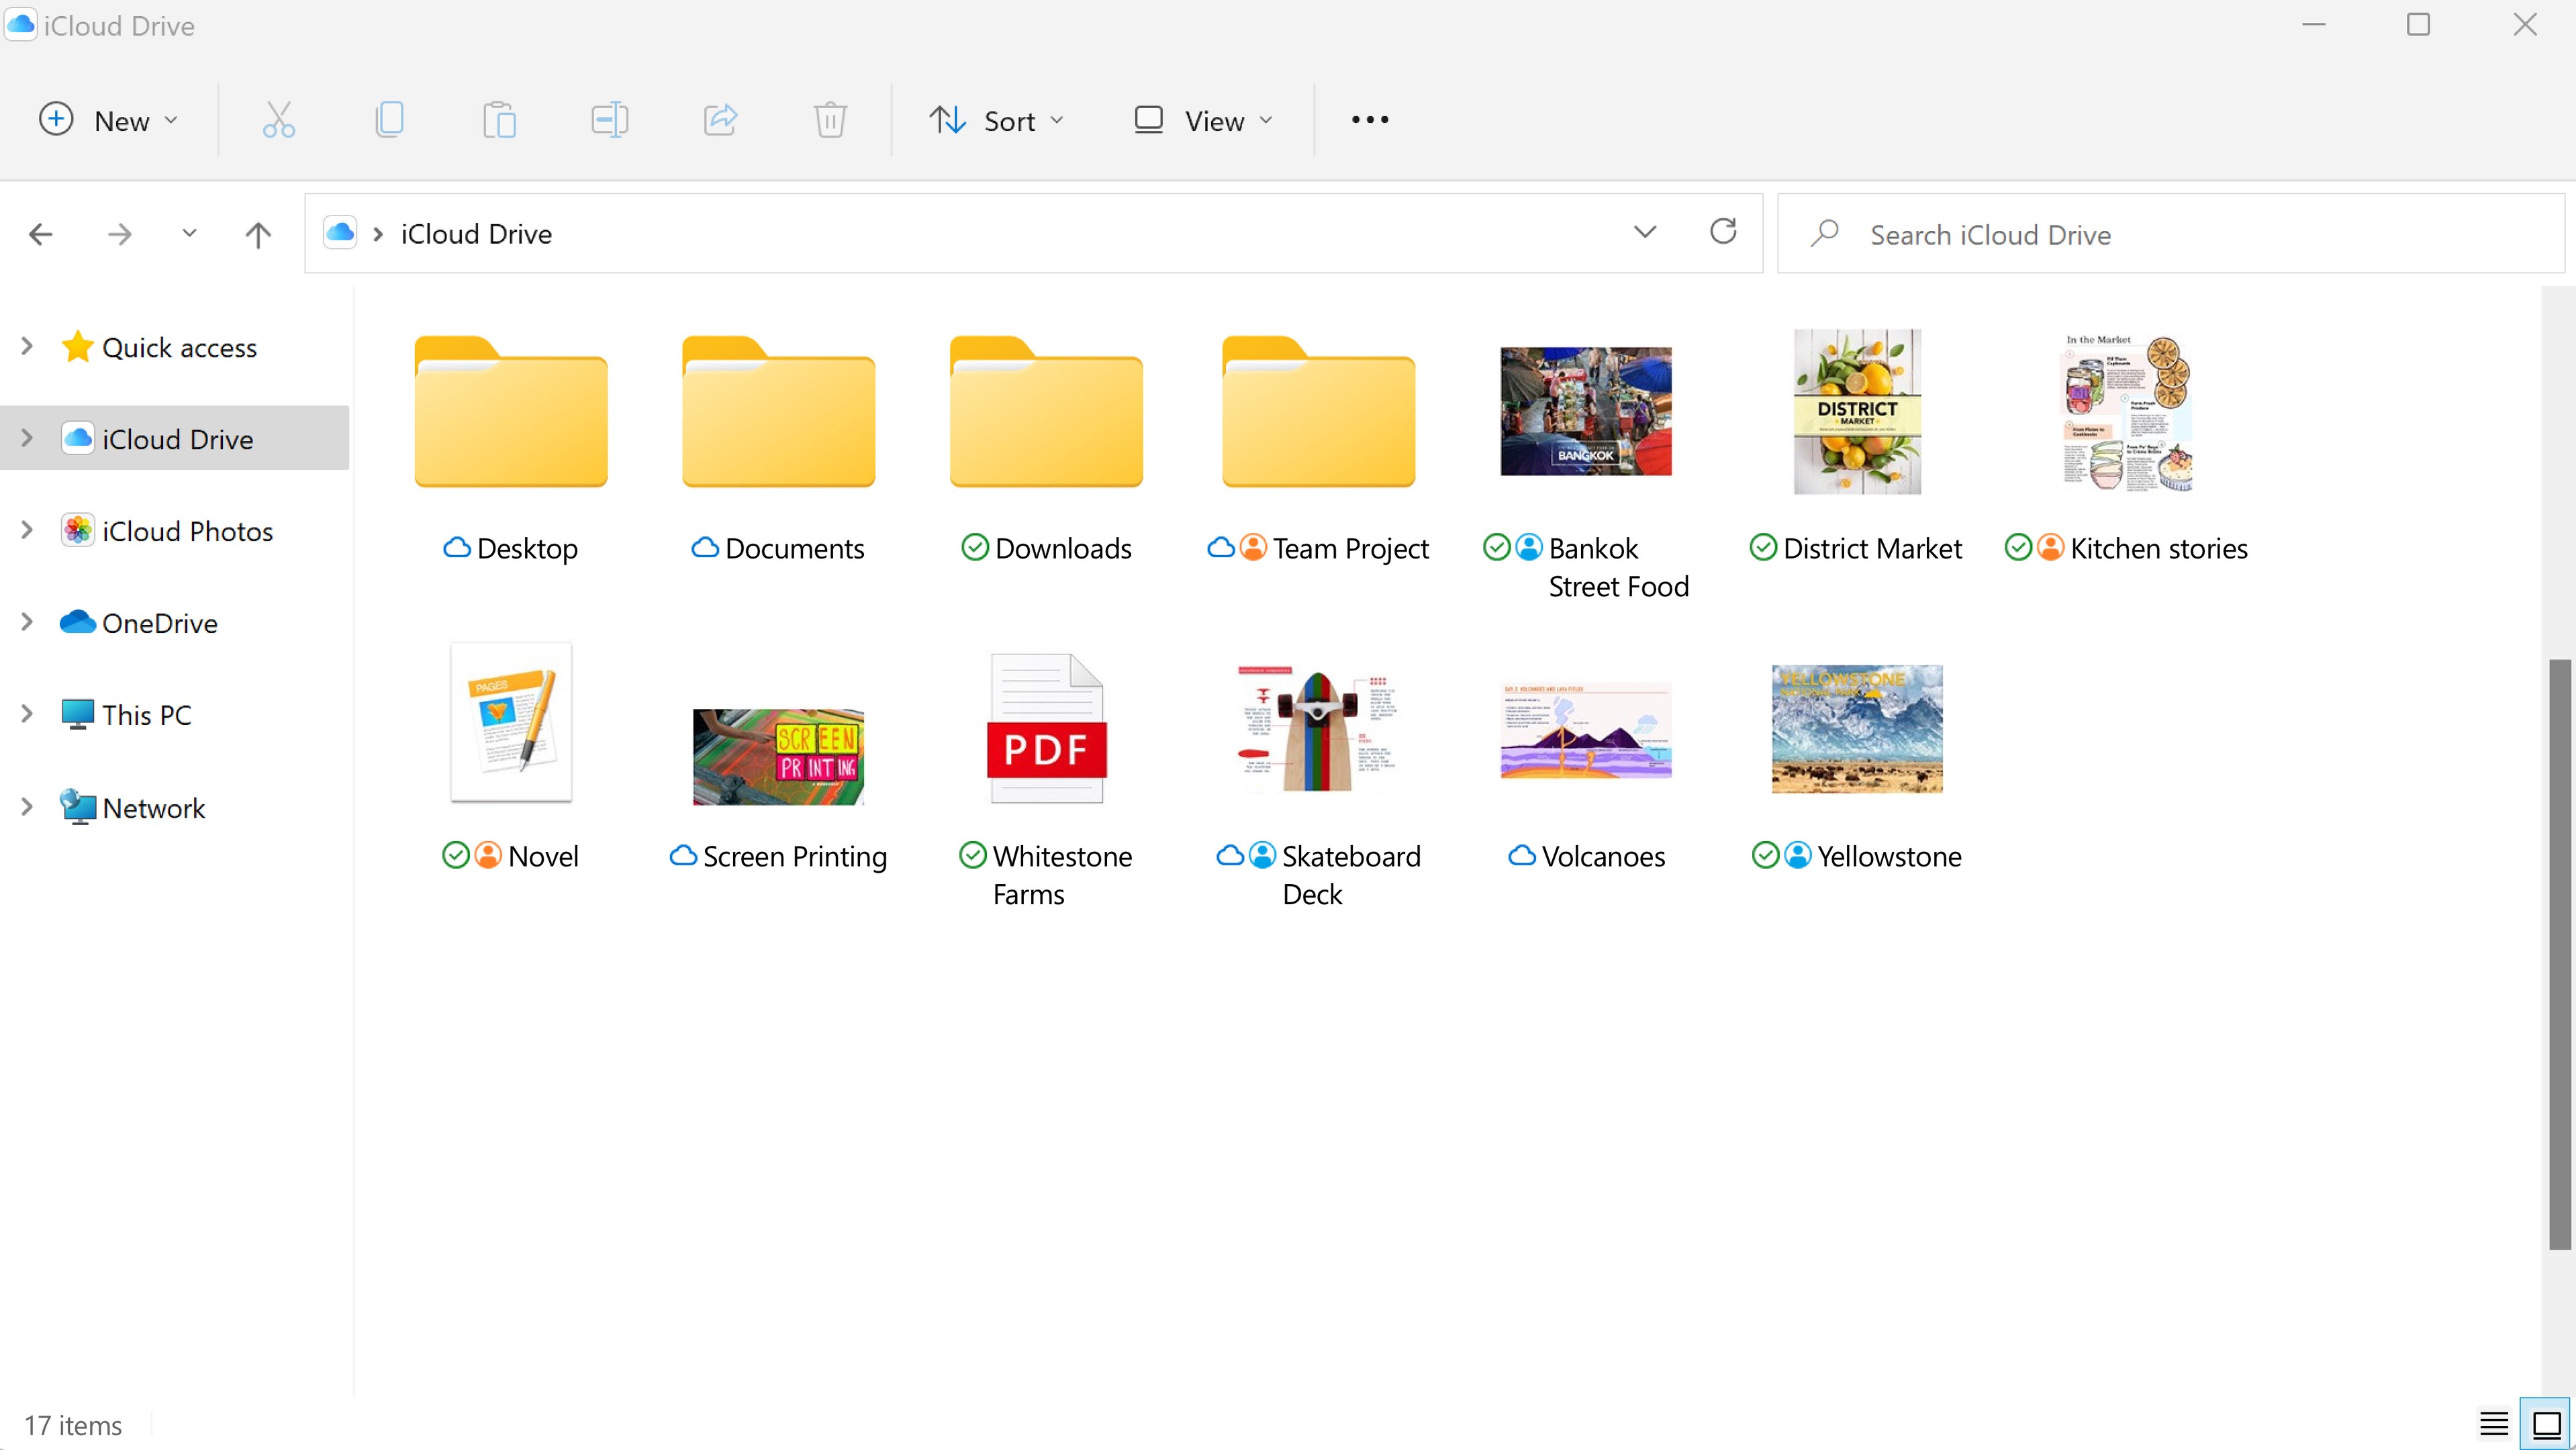The image size is (2576, 1450).
Task: Click the Cut icon in the toolbar
Action: 278,119
